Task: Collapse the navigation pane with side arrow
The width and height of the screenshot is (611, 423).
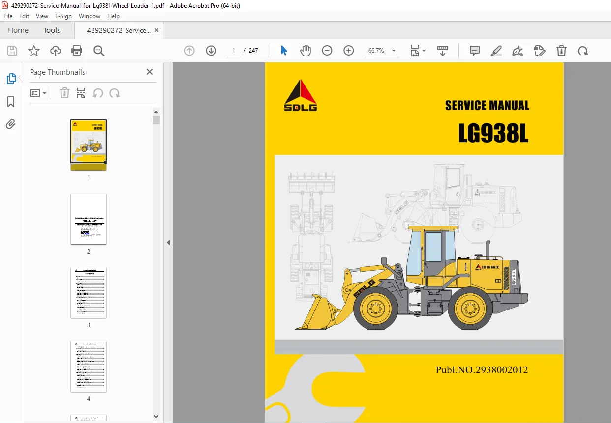Action: [168, 242]
